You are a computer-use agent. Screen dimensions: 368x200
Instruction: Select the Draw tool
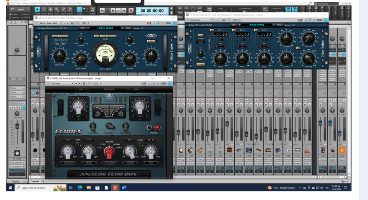(63, 10)
